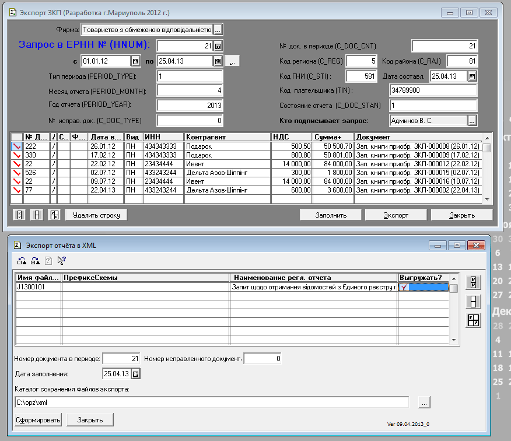Image resolution: width=511 pixels, height=441 pixels.
Task: Click scroll-up arrow of XML export table
Action: click(x=454, y=279)
